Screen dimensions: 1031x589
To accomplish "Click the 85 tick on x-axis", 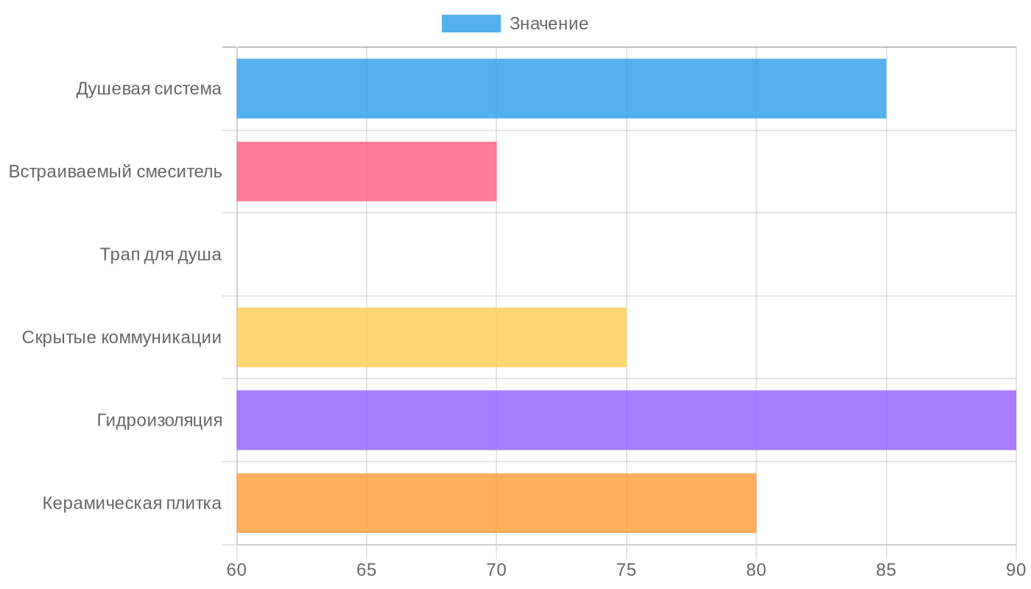I will click(886, 570).
